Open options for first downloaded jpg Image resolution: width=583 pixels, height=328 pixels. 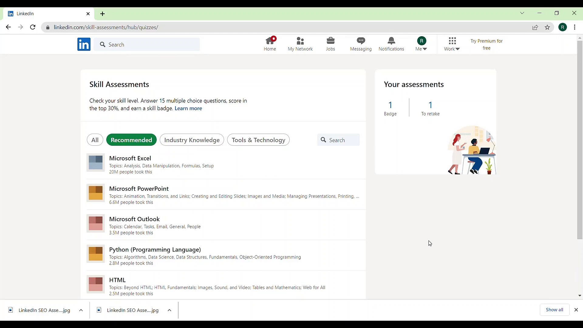(81, 310)
